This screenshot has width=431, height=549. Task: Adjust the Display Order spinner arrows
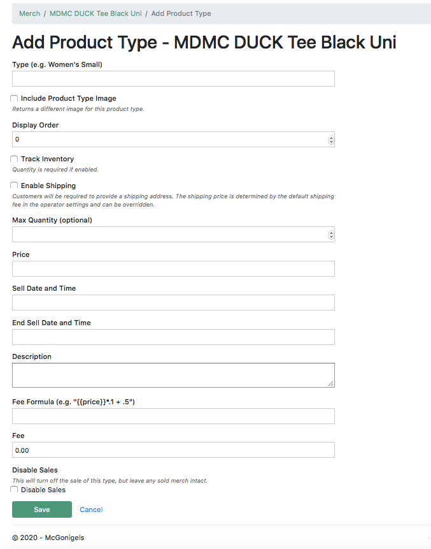(x=331, y=140)
